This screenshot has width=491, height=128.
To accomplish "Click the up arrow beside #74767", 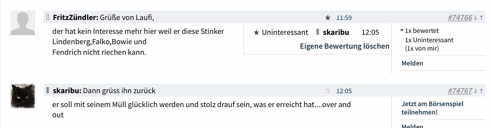I will (x=481, y=91).
